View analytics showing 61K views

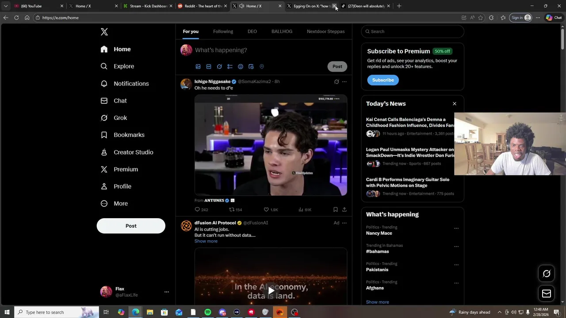click(305, 210)
